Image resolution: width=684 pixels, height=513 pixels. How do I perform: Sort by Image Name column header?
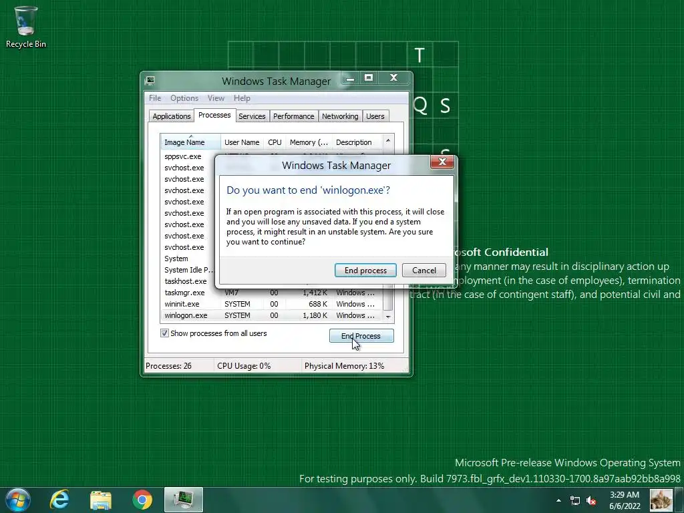pos(190,142)
